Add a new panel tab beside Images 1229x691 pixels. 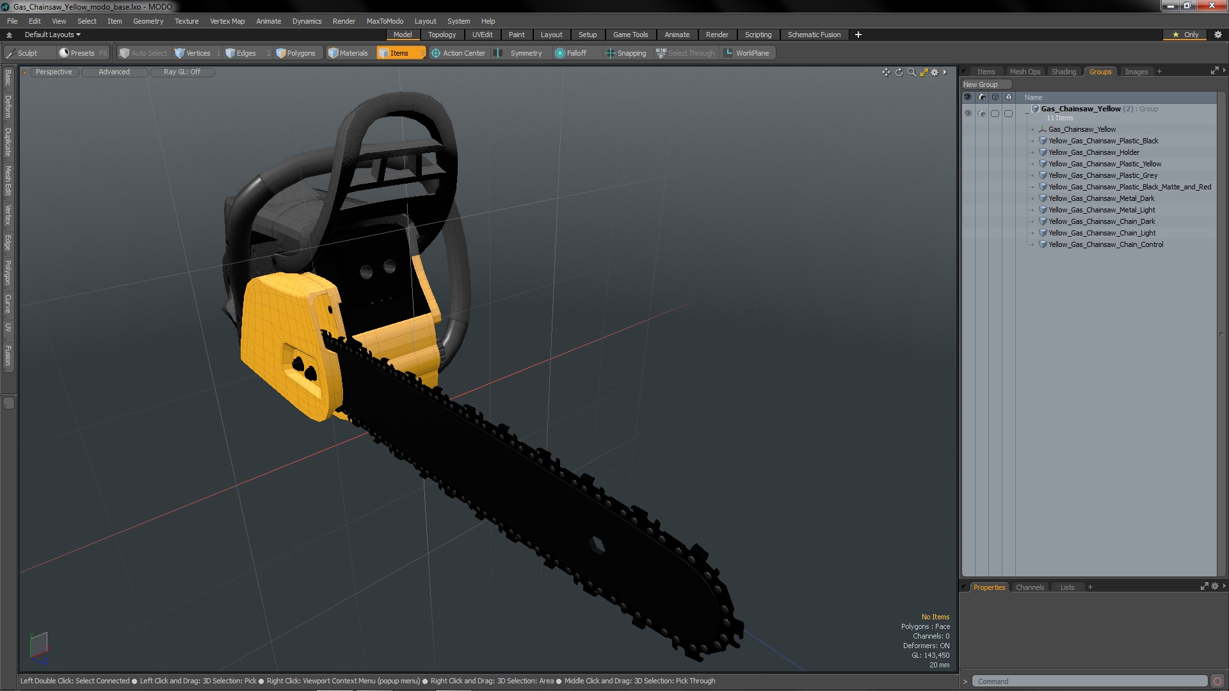click(x=1159, y=72)
